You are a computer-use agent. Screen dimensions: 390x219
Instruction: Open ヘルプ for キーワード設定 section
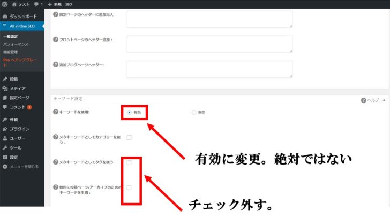370,100
